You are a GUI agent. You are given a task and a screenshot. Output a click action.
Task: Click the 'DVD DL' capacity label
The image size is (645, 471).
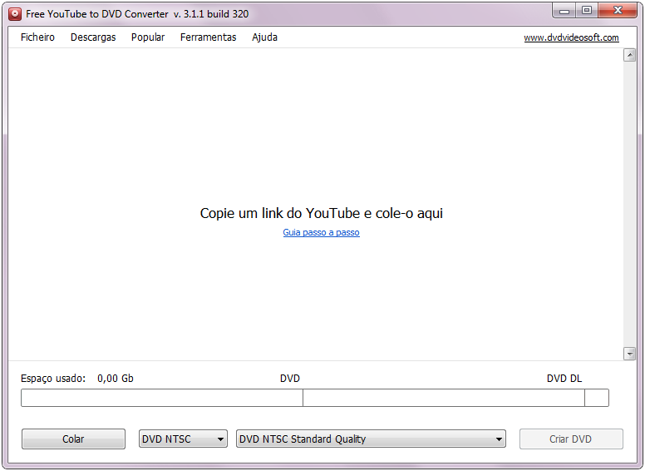tap(564, 379)
